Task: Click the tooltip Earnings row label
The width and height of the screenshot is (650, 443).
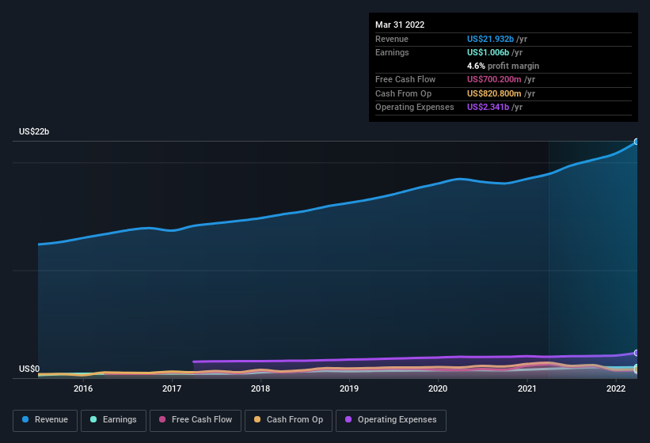Action: [x=392, y=52]
